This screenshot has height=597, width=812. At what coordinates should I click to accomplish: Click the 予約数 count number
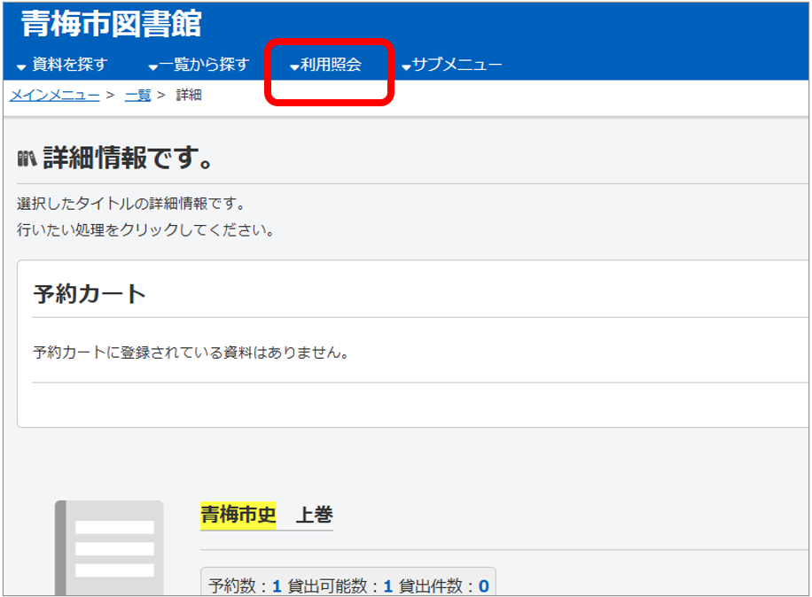click(277, 585)
